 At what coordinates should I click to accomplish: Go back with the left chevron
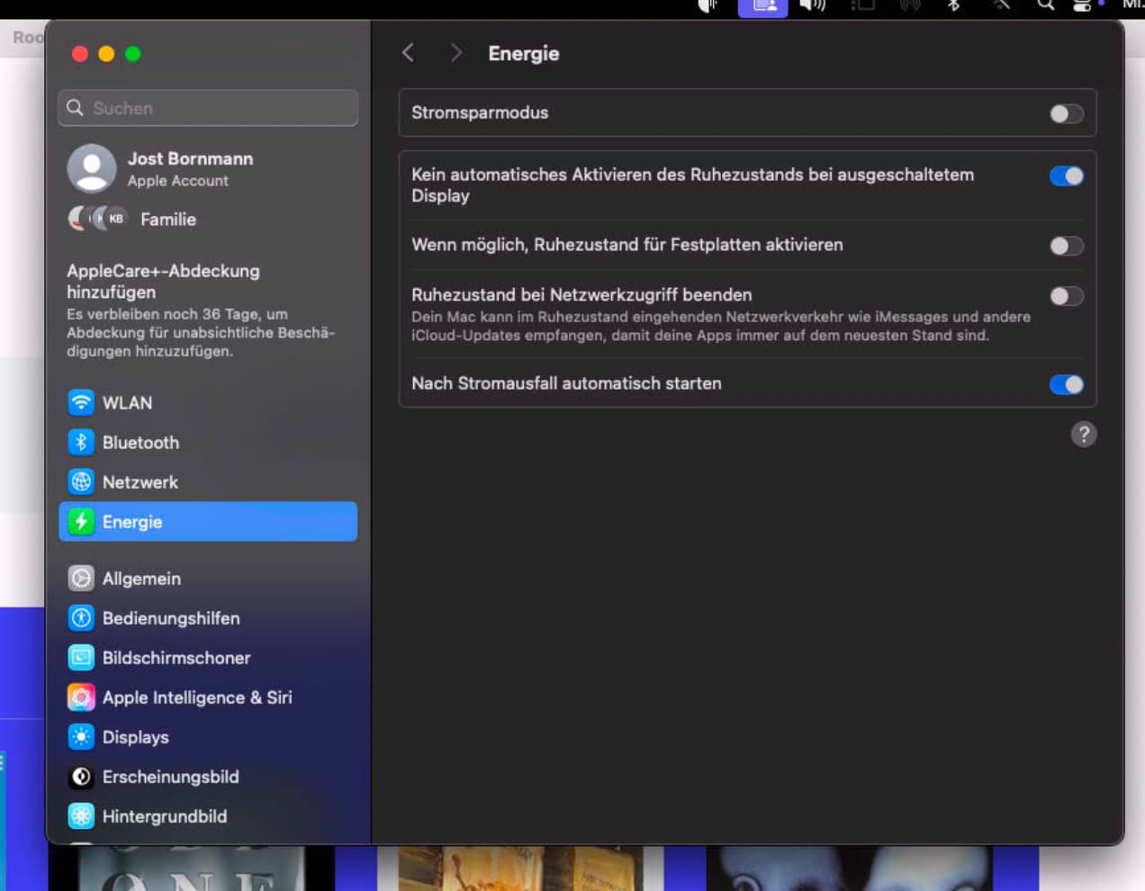[x=409, y=53]
